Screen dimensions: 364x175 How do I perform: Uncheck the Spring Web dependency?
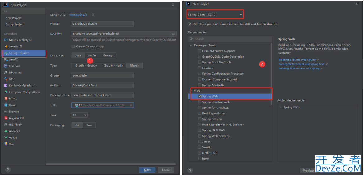[200, 96]
